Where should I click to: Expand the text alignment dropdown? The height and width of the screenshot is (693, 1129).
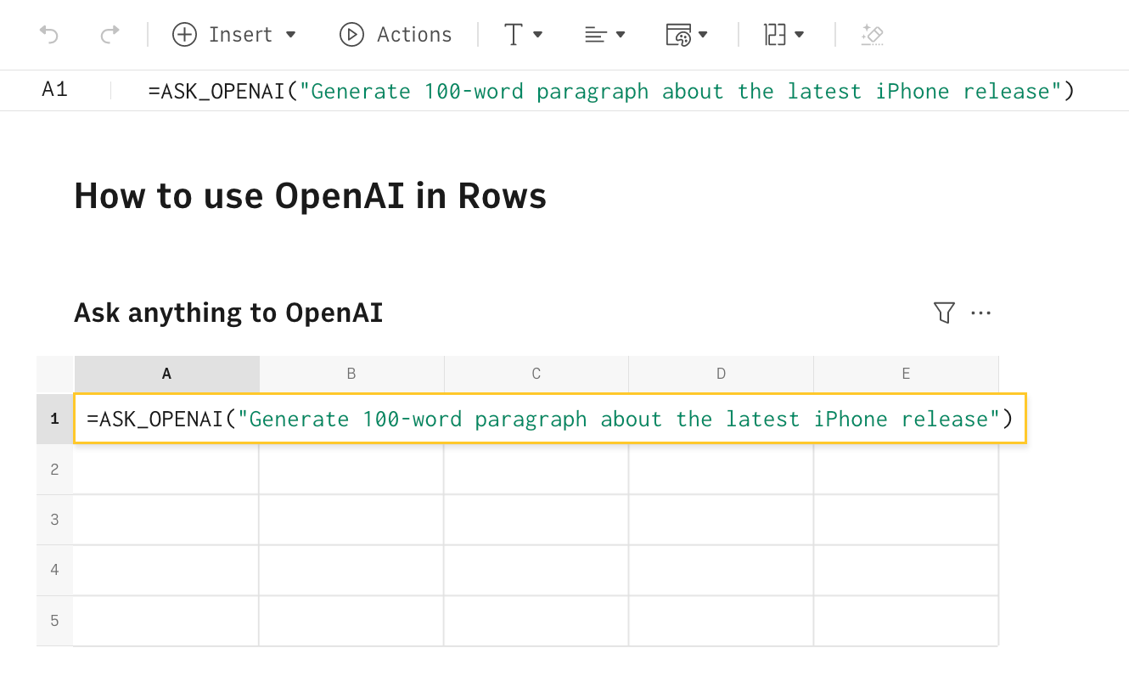[604, 35]
